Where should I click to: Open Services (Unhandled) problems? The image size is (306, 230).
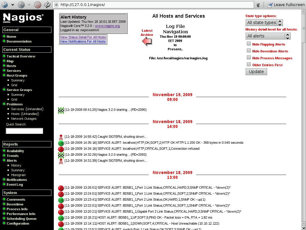tap(27, 109)
